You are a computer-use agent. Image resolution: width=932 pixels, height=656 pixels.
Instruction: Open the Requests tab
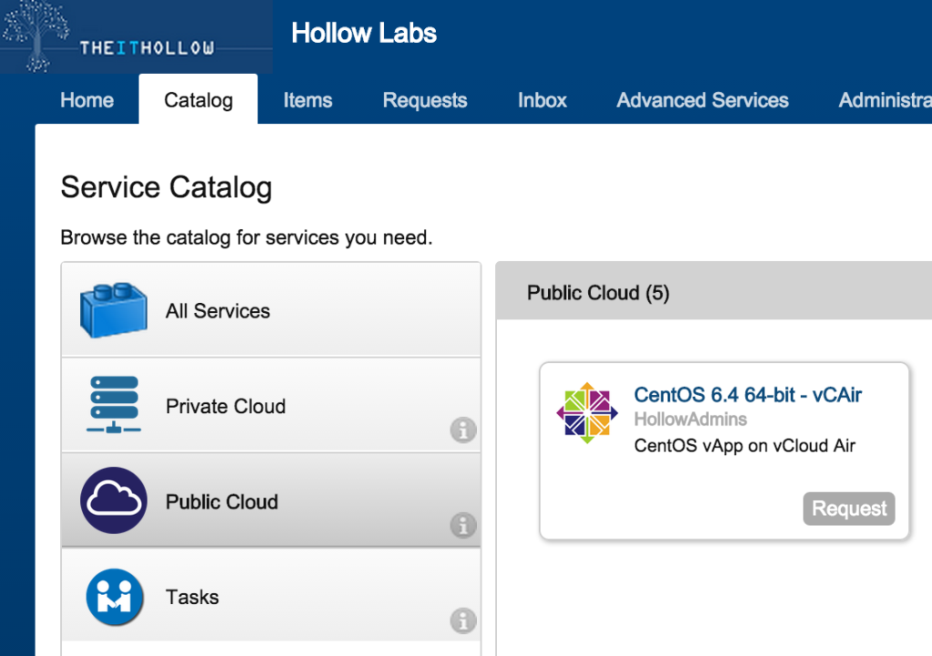pos(424,100)
